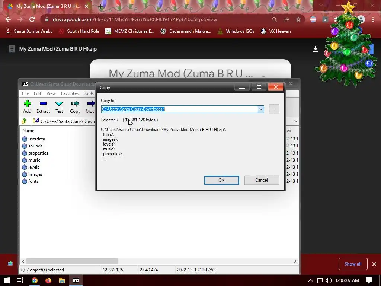Cancel the Copy dialog

[x=262, y=180]
